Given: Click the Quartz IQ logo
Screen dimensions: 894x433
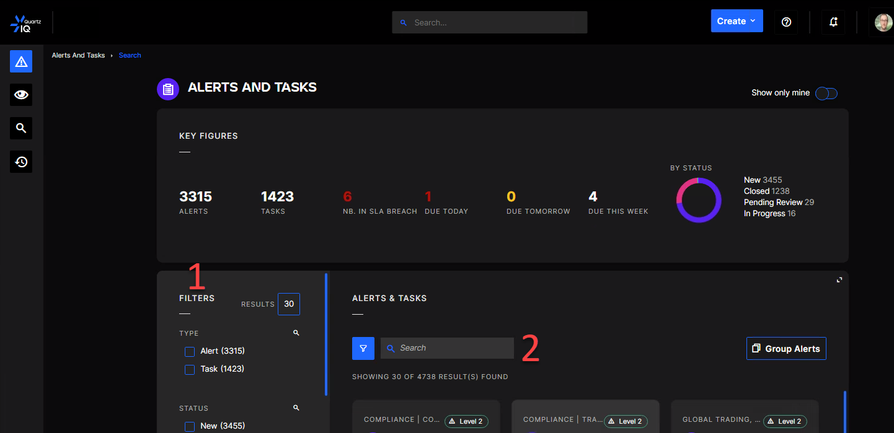Looking at the screenshot, I should 25,23.
